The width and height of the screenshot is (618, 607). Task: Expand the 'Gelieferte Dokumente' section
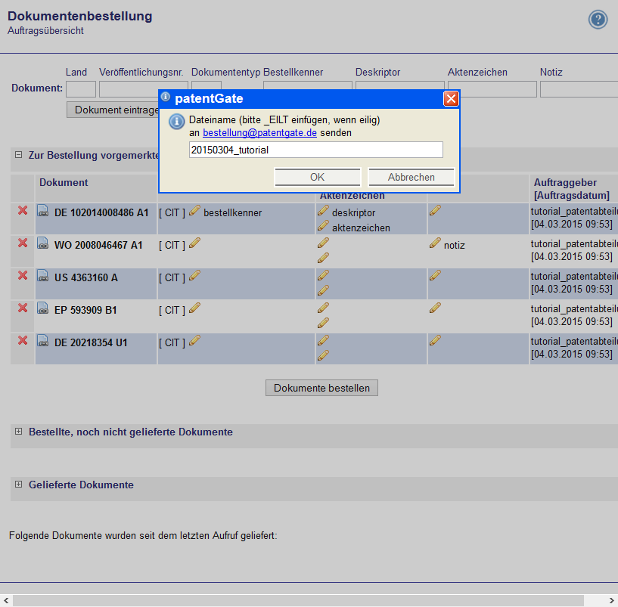[x=18, y=484]
